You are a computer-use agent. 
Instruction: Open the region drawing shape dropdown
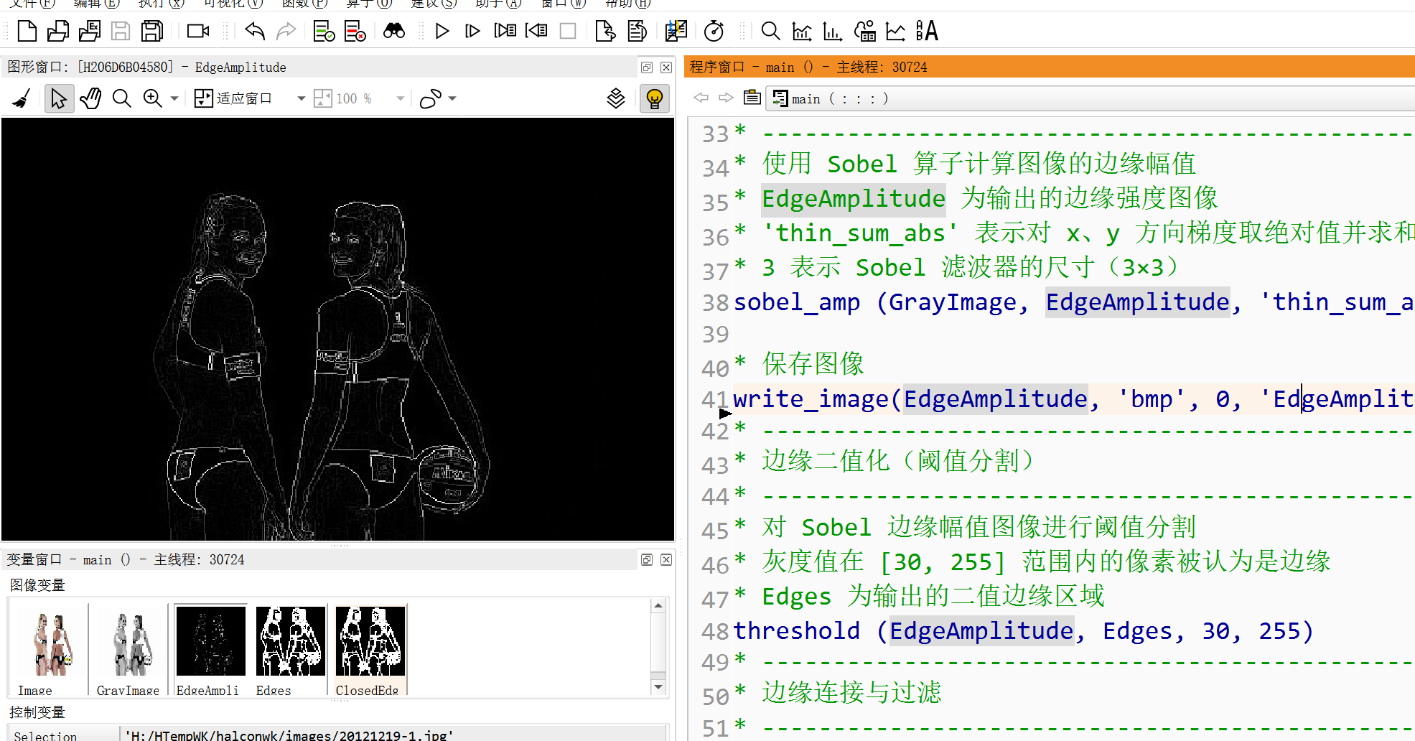[452, 98]
